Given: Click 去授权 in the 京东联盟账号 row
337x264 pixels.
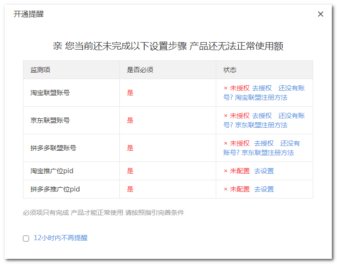Looking at the screenshot, I should [x=262, y=116].
